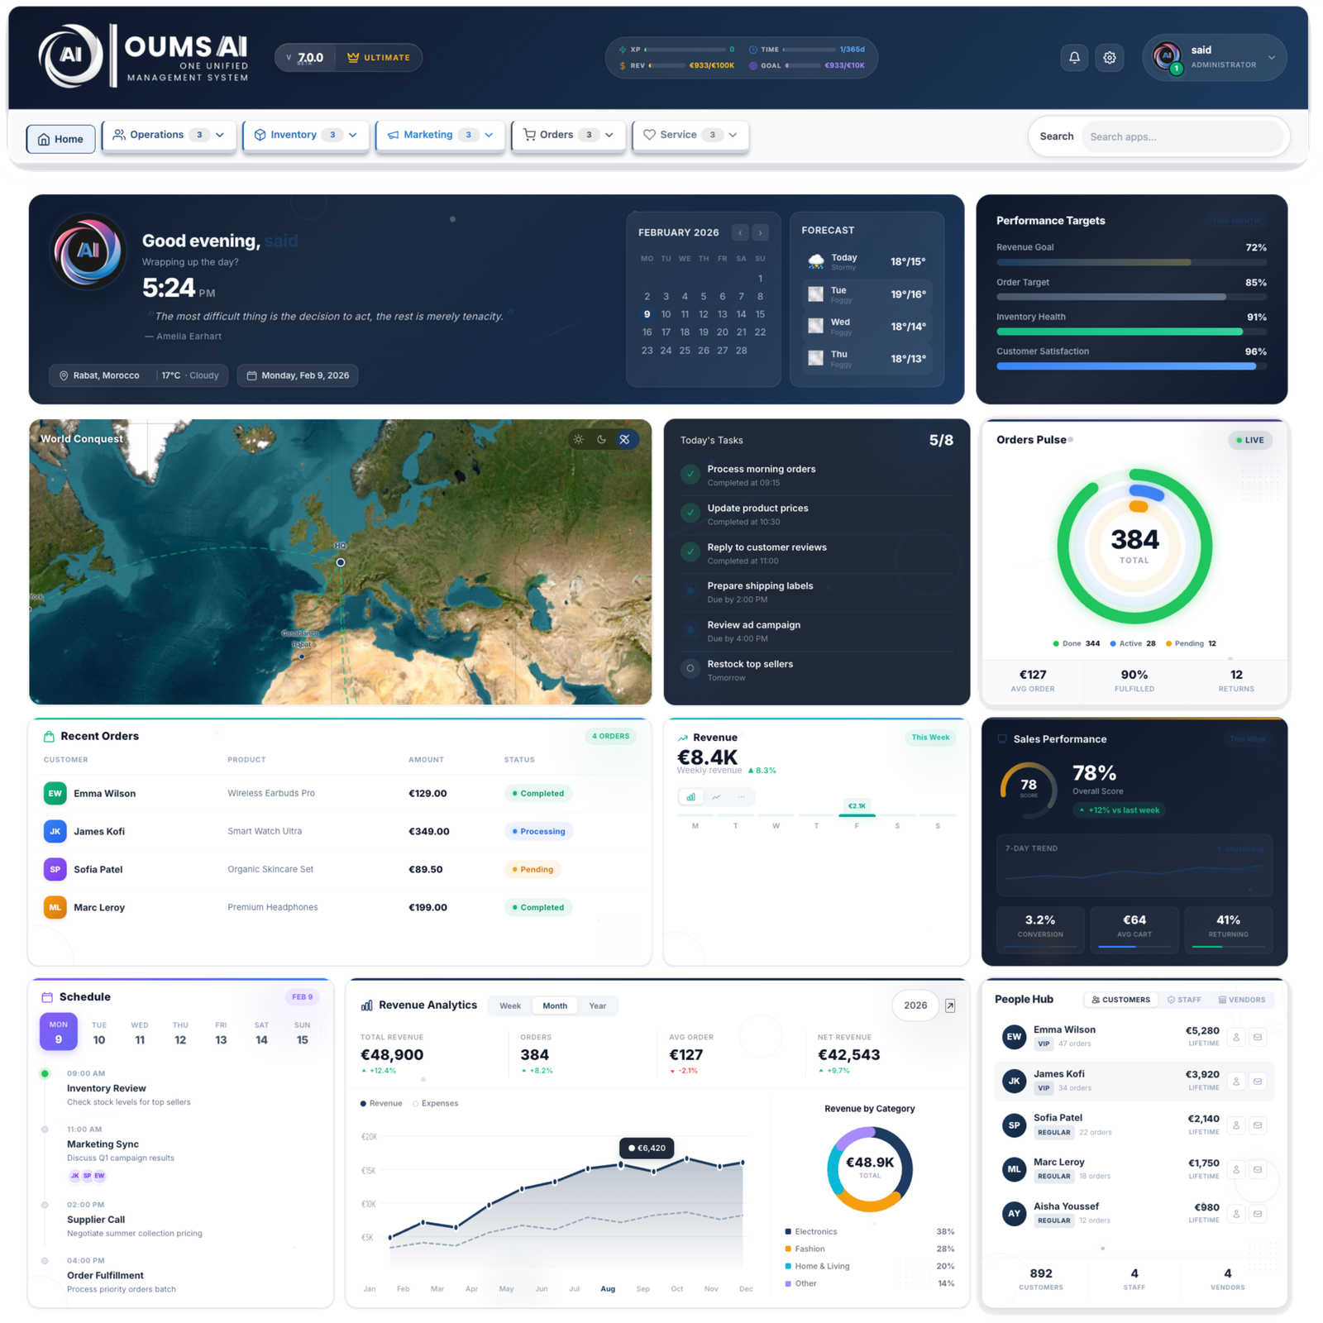Click the mail icon for Emma Wilson
The image size is (1323, 1323).
tap(1258, 1037)
